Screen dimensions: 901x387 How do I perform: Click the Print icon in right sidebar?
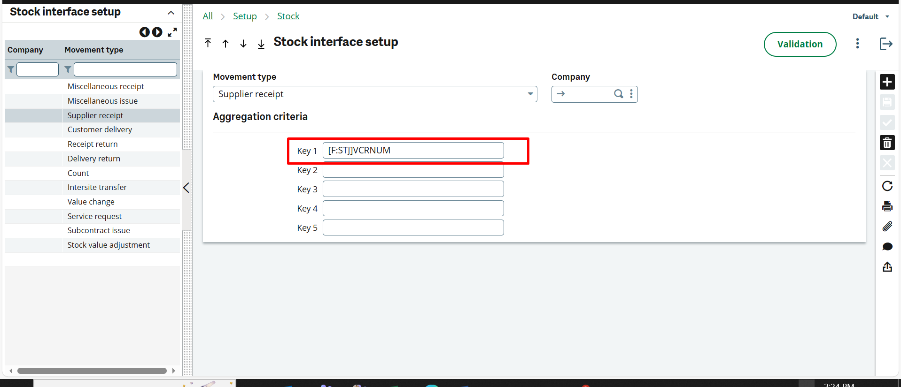pyautogui.click(x=887, y=206)
